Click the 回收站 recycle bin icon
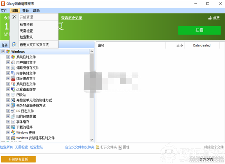Screen dimensions: 225x164 point(13,95)
